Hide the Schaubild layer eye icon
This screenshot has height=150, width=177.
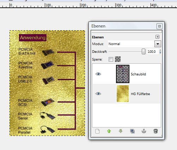pos(98,74)
